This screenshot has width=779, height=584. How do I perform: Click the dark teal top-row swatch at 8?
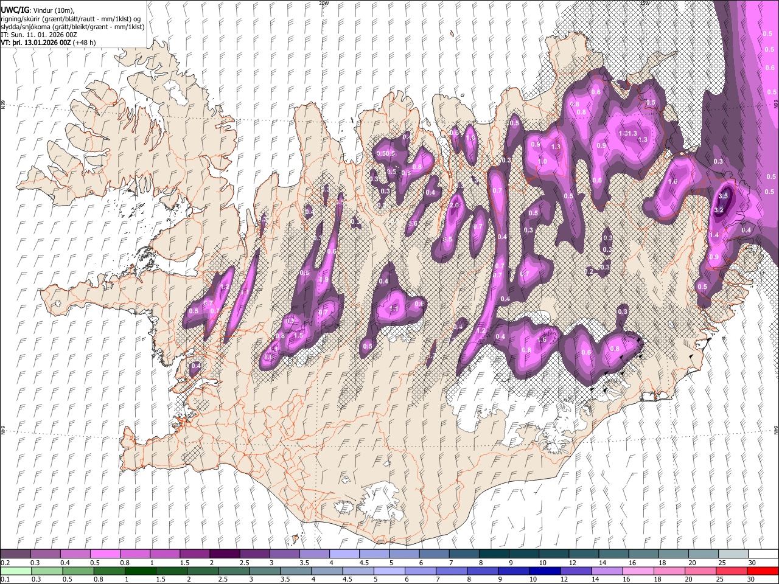(x=493, y=554)
